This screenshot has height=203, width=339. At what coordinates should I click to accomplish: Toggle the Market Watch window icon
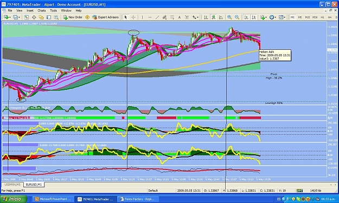pos(27,17)
